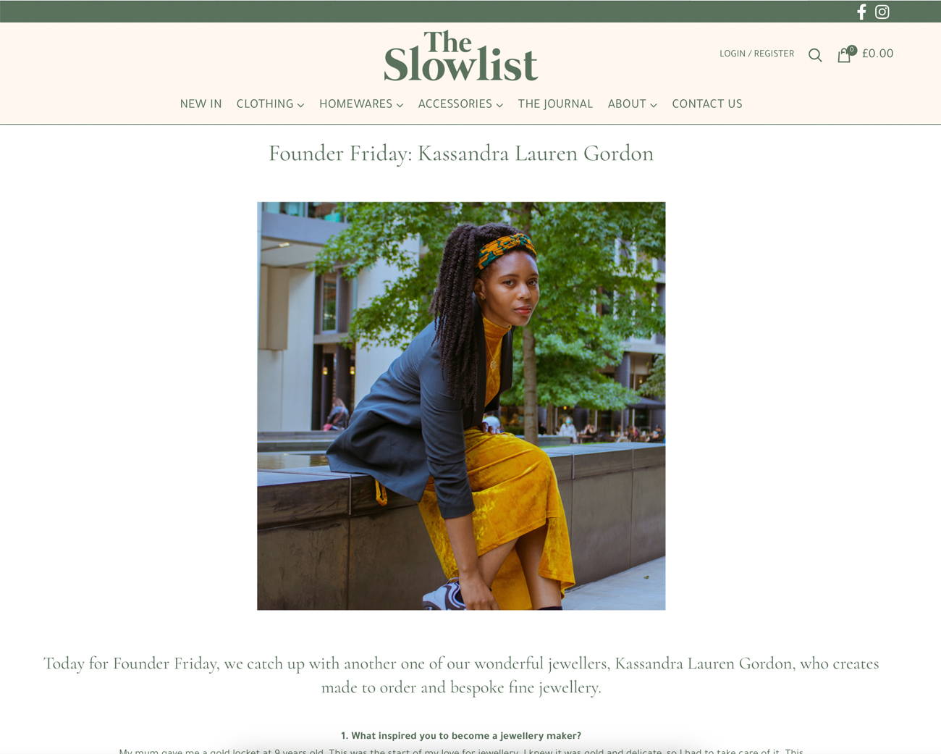Open the Instagram profile icon

click(x=882, y=12)
